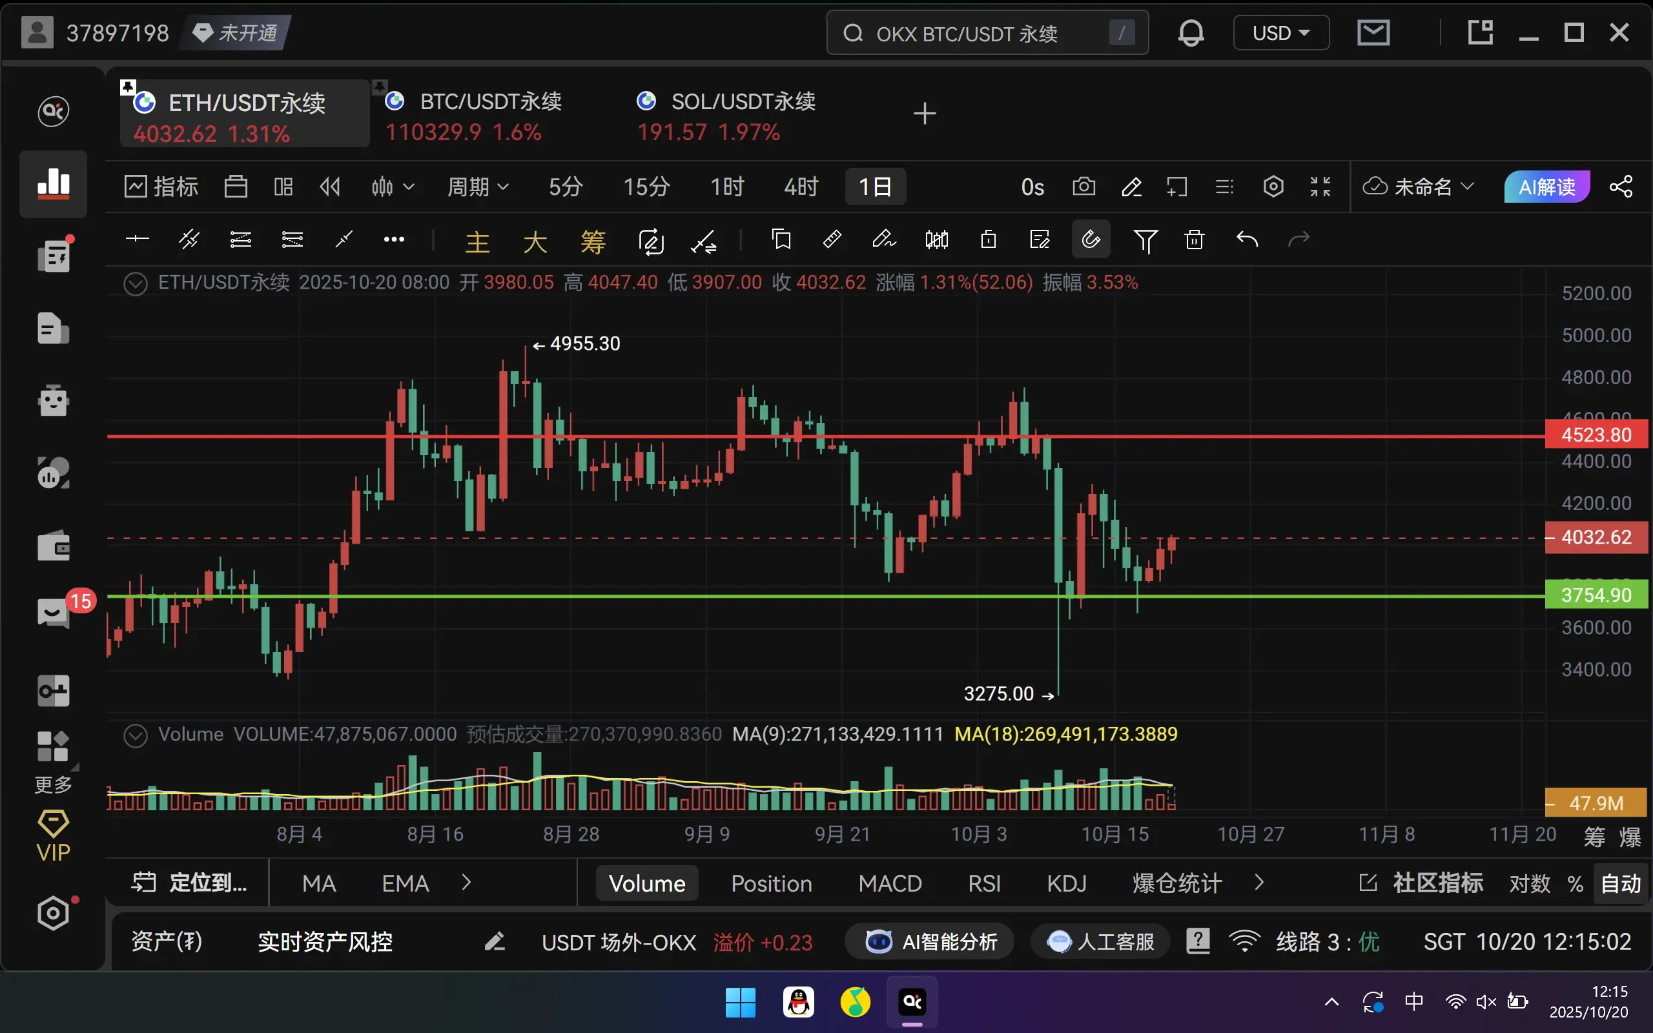
Task: Open the filter funnel tool
Action: point(1145,240)
